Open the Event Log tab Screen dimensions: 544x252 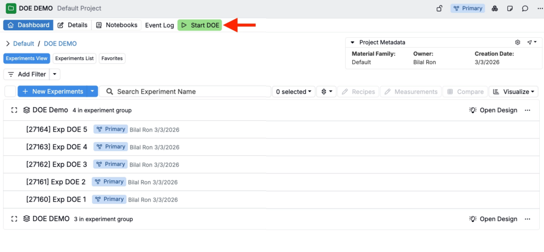pos(159,25)
